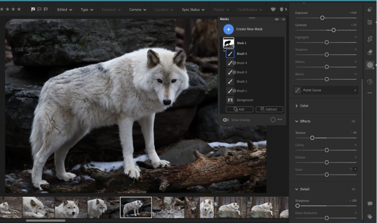This screenshot has width=377, height=223.
Task: Open the Keywords tag icon
Action: 370,217
